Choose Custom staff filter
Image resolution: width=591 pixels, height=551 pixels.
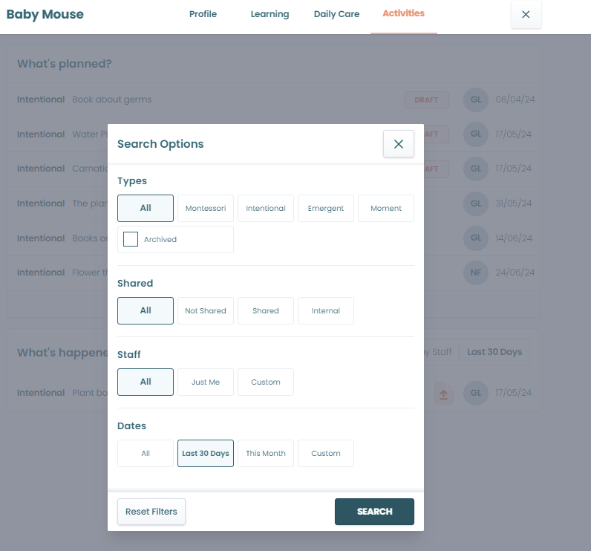[x=266, y=382]
